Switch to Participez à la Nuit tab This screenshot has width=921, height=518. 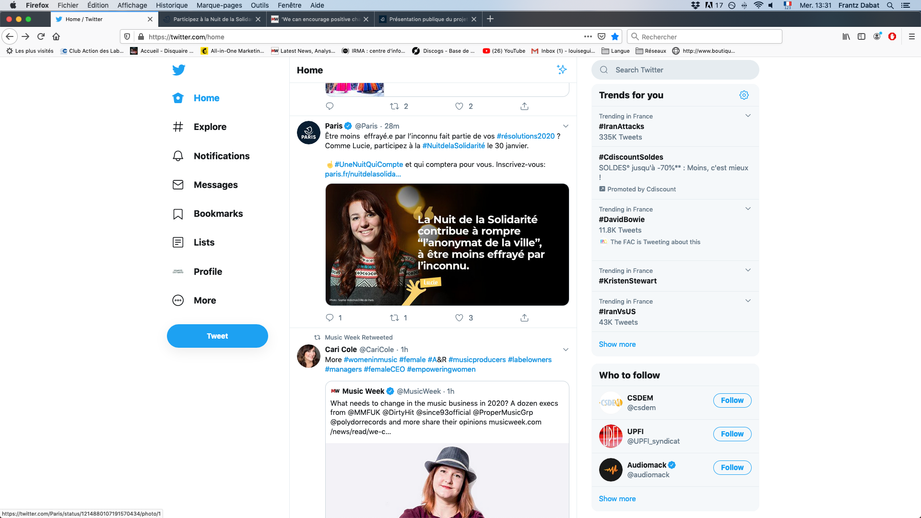[212, 19]
